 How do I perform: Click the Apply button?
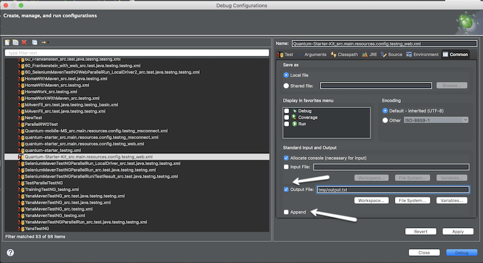tap(458, 231)
